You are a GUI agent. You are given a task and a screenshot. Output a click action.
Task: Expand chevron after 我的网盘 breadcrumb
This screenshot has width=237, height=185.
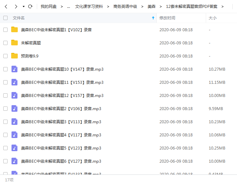click(62, 7)
